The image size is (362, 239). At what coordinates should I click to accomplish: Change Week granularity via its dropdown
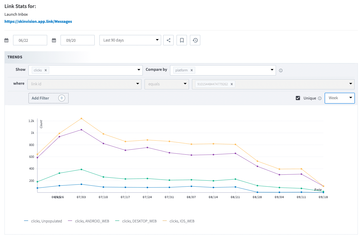pos(339,98)
